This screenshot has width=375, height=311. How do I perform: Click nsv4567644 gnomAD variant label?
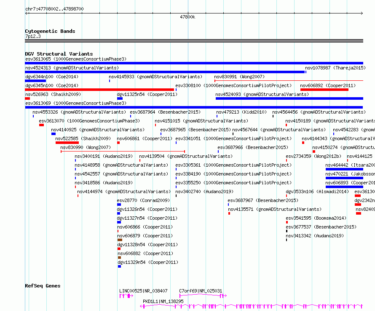coord(279,130)
